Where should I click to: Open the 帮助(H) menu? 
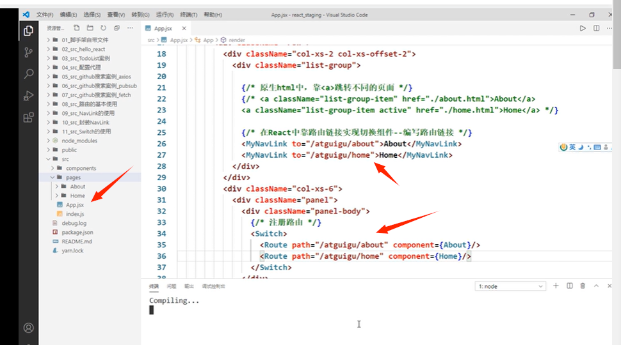[213, 15]
